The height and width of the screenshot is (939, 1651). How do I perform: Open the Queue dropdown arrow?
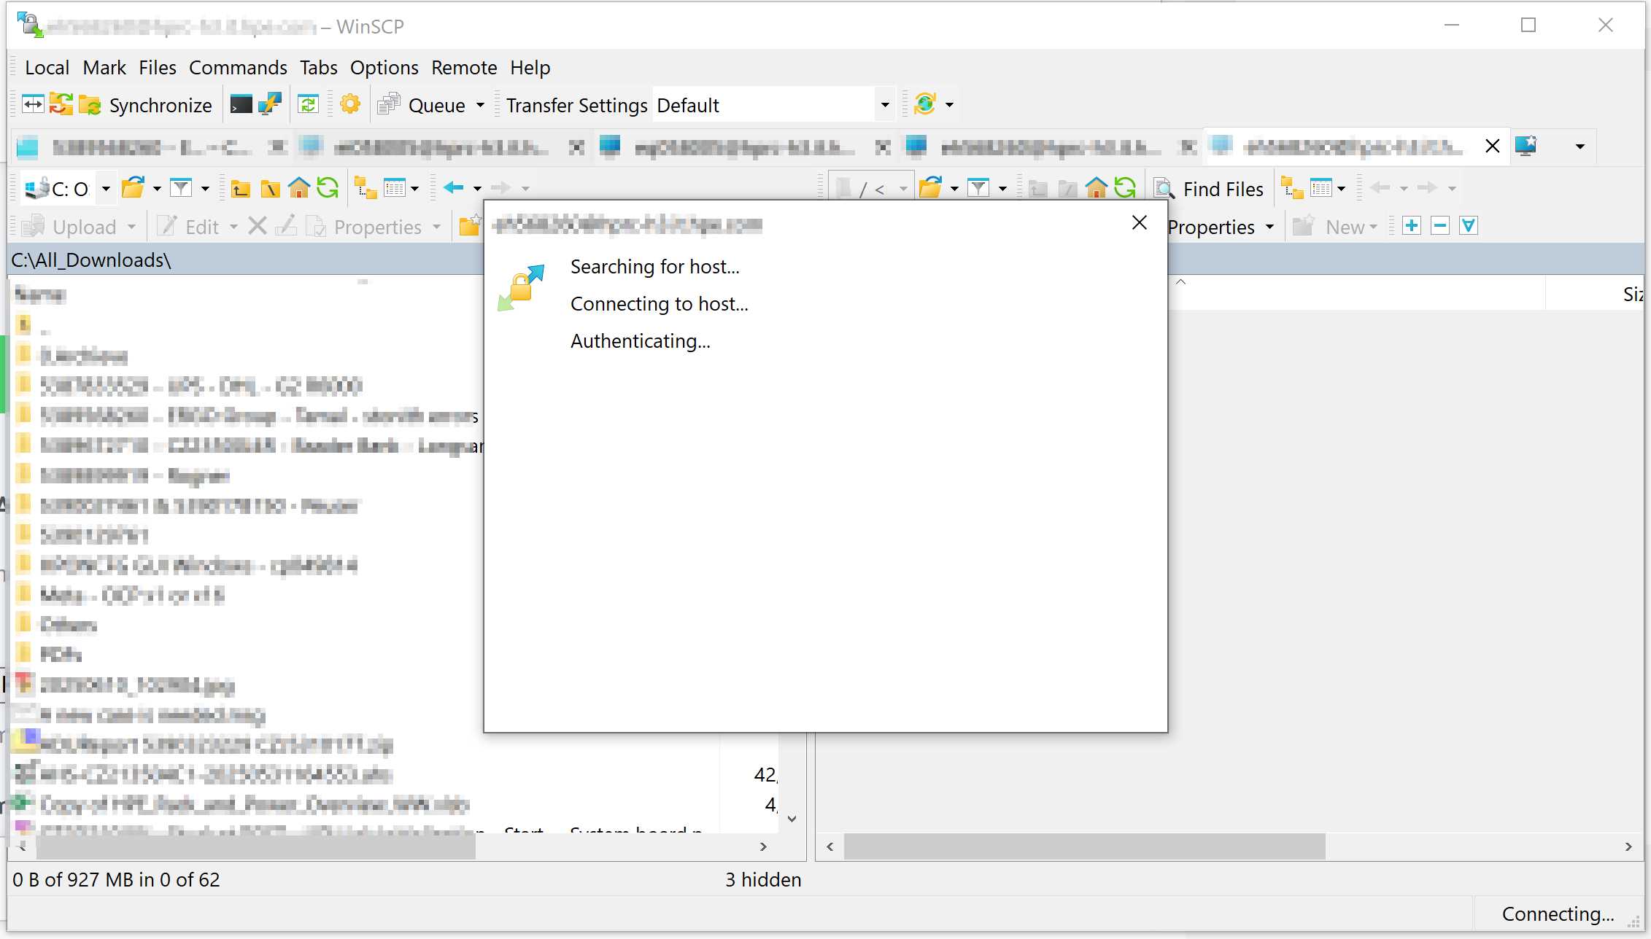(480, 105)
